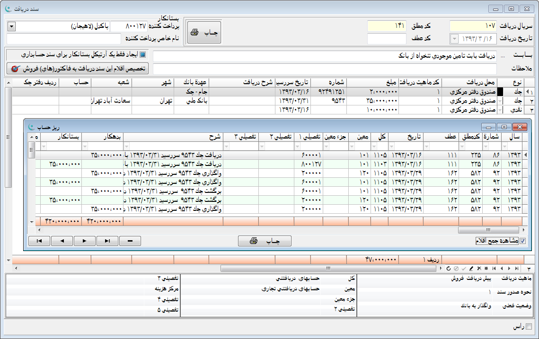Go to the next row in ریز حساب navigation

[85, 241]
